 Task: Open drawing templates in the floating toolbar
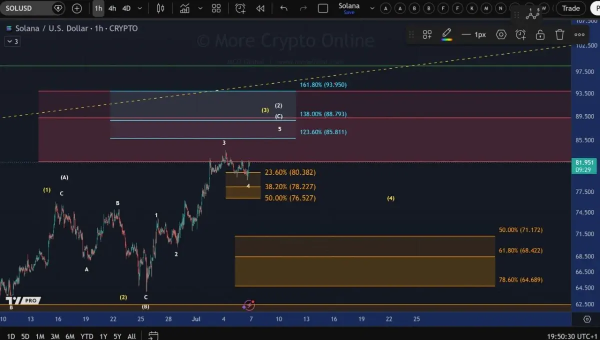[x=427, y=35]
